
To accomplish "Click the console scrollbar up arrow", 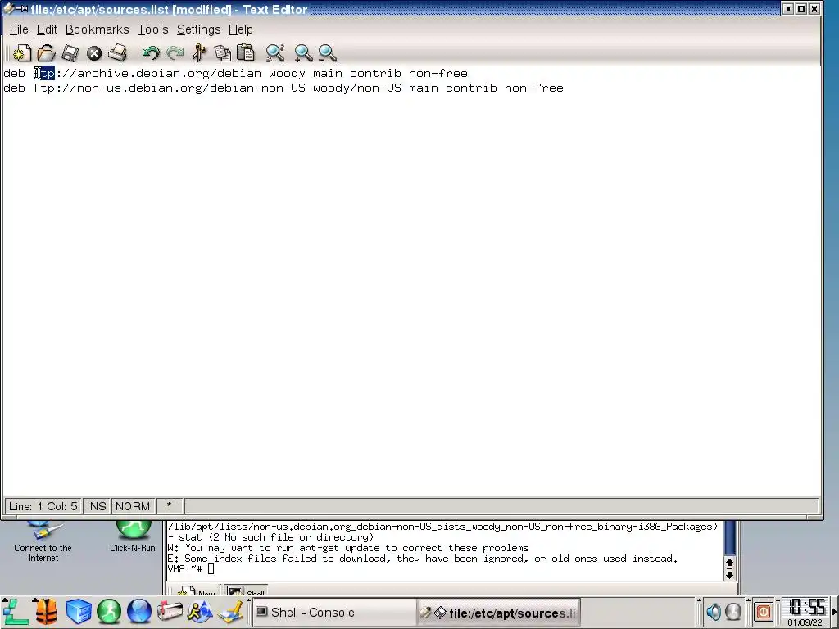I will [729, 563].
